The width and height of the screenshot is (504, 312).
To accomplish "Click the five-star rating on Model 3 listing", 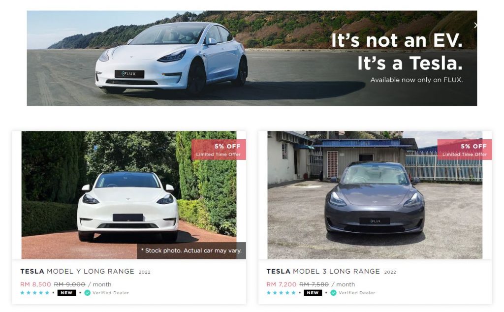I will click(x=281, y=293).
